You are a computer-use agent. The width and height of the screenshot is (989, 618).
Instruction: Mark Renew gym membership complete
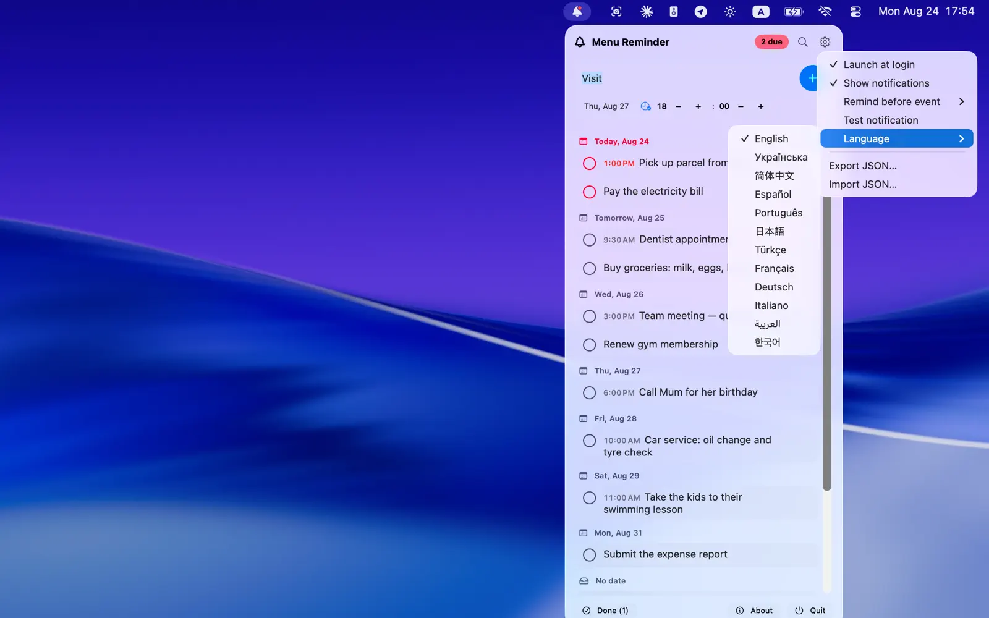pyautogui.click(x=590, y=345)
